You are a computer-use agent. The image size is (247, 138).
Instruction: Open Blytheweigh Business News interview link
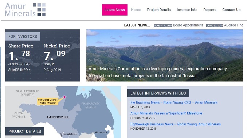(x=176, y=124)
